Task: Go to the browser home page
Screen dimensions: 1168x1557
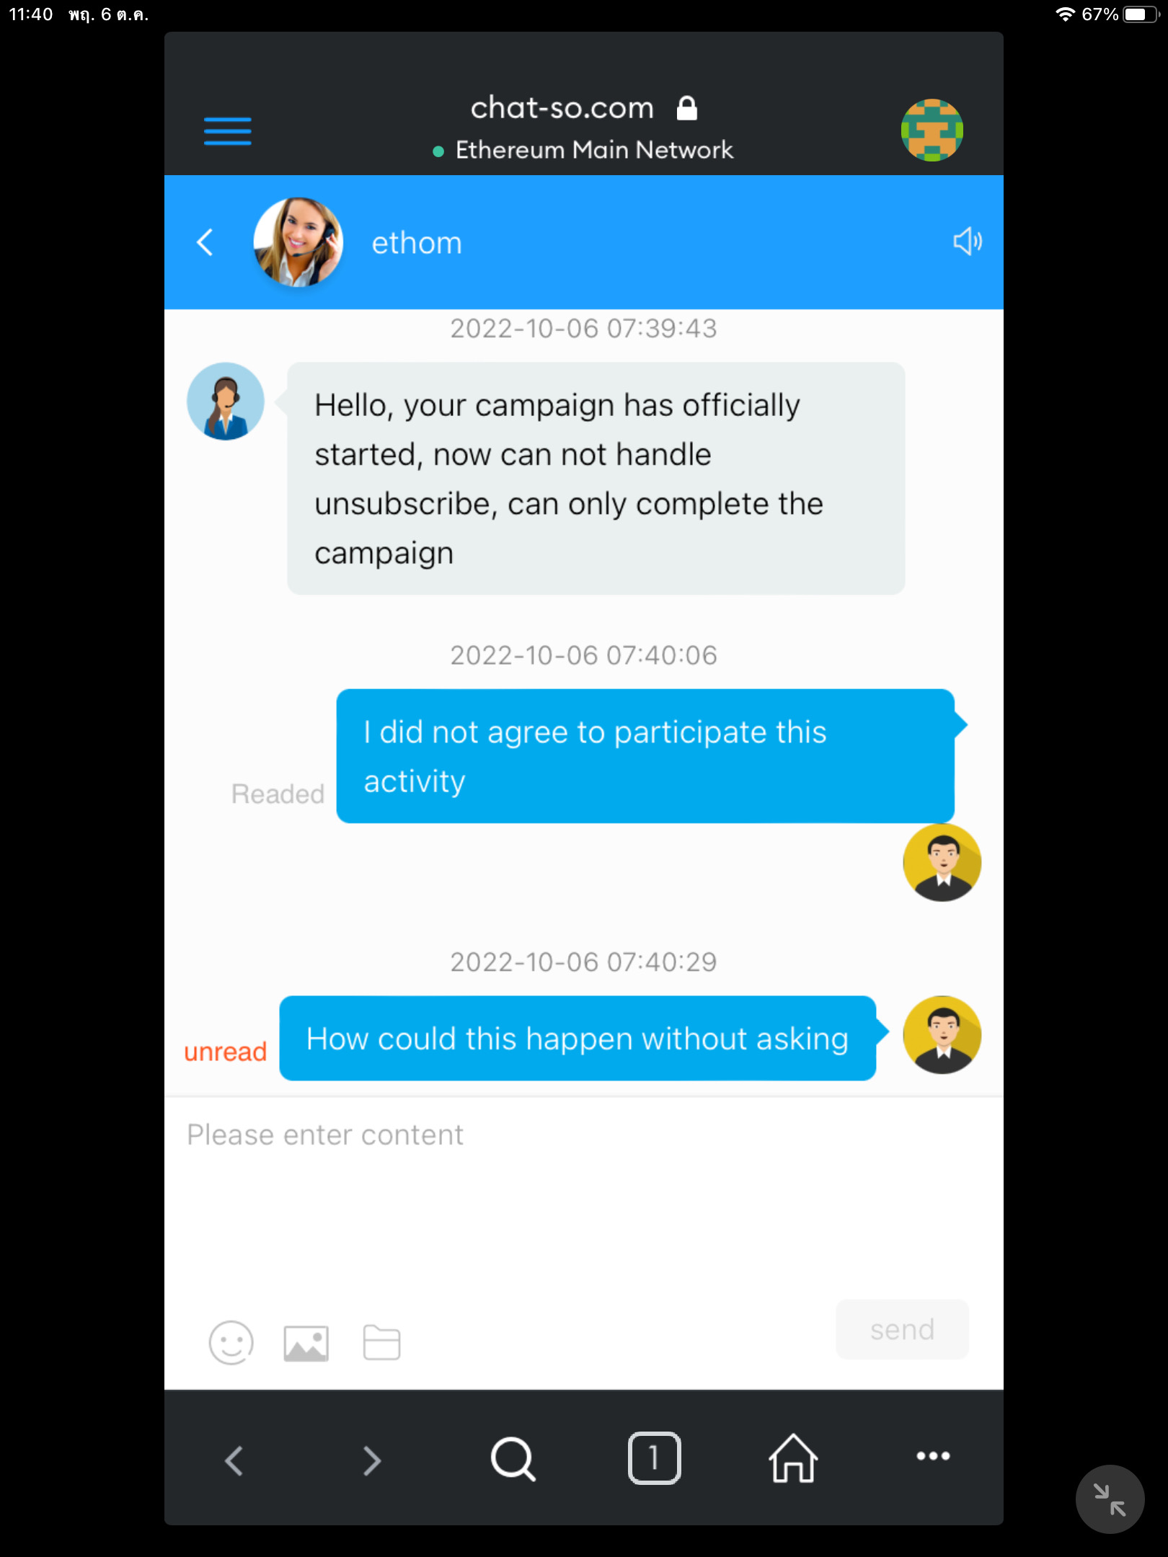Action: [x=792, y=1458]
